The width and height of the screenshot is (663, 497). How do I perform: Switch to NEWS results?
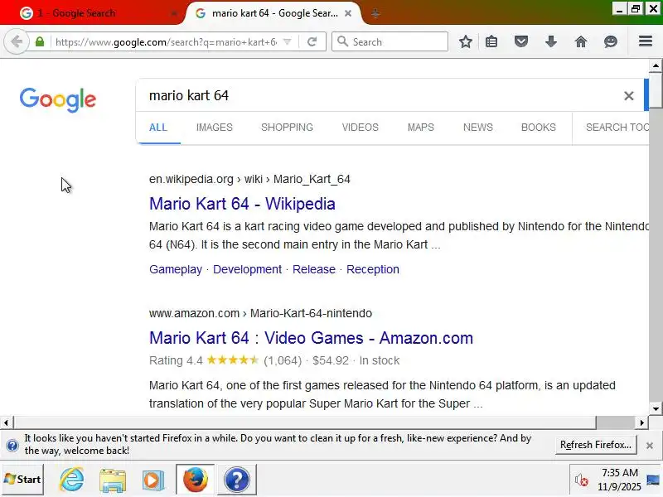[x=478, y=128]
